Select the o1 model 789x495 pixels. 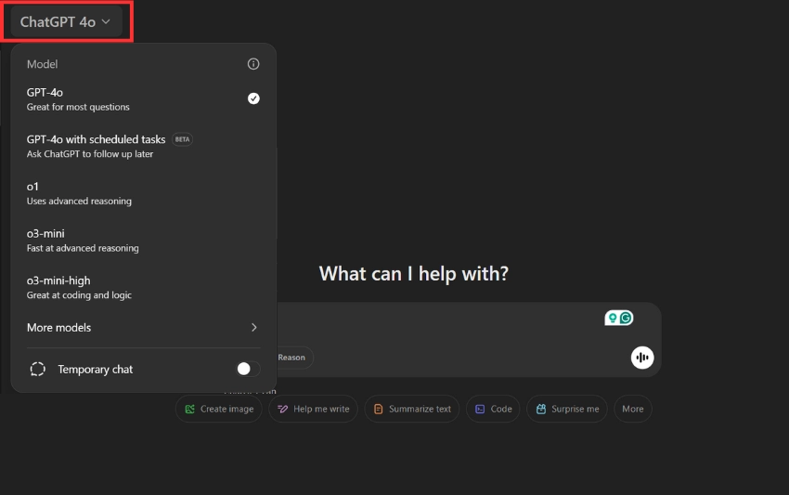pos(143,193)
